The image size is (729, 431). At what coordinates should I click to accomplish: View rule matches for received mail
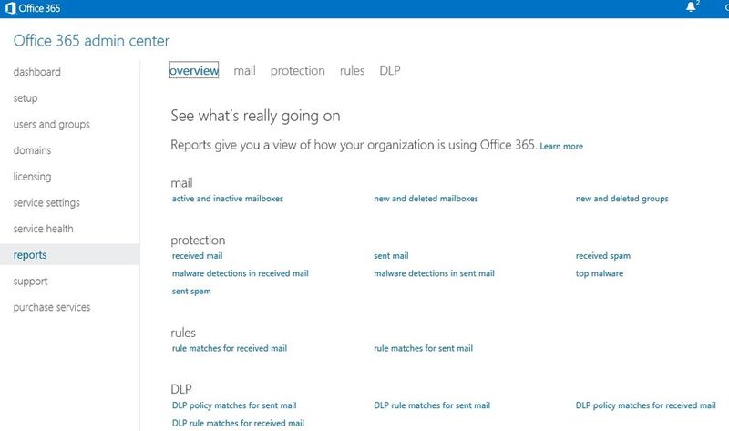(x=230, y=348)
